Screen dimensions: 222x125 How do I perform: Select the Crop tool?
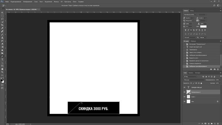point(2,25)
